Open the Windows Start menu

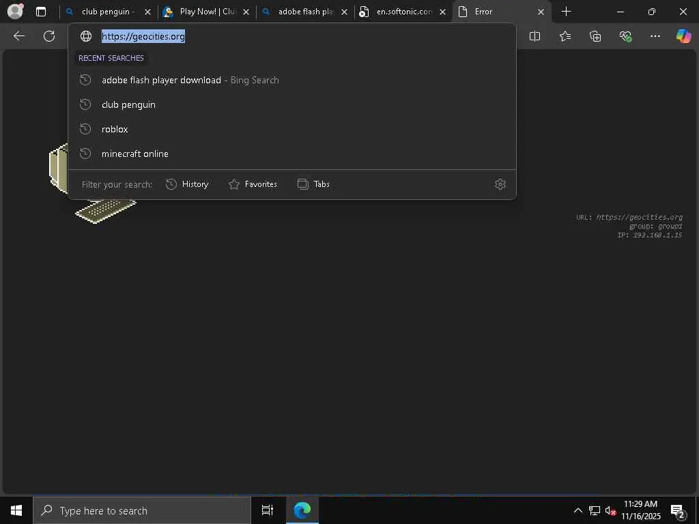pyautogui.click(x=16, y=510)
